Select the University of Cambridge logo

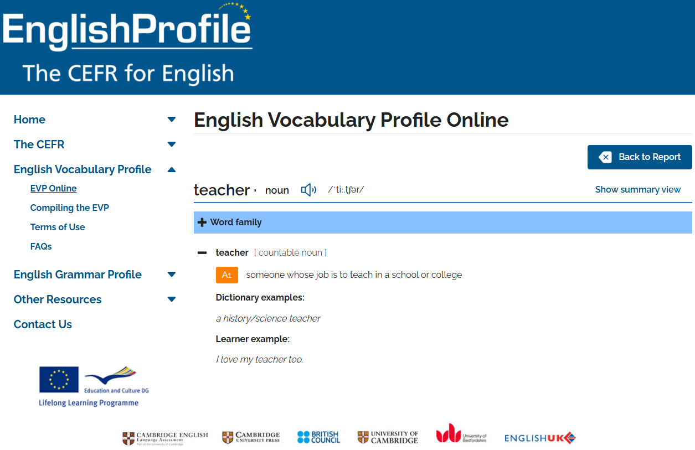(388, 437)
